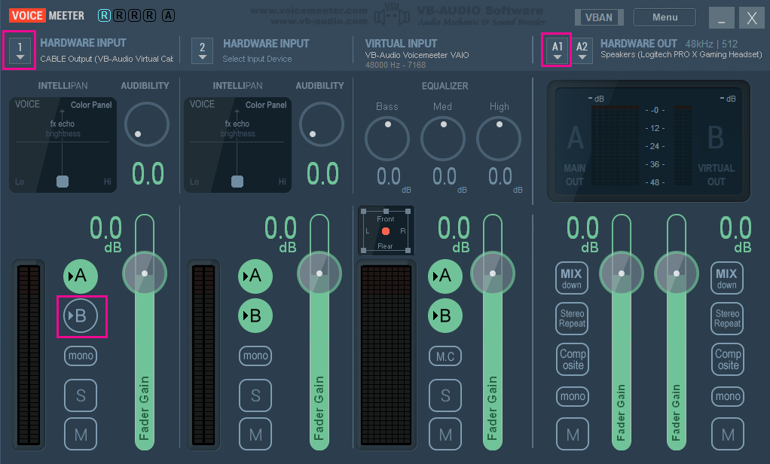
Task: Open the VBAN configuration
Action: tap(599, 17)
